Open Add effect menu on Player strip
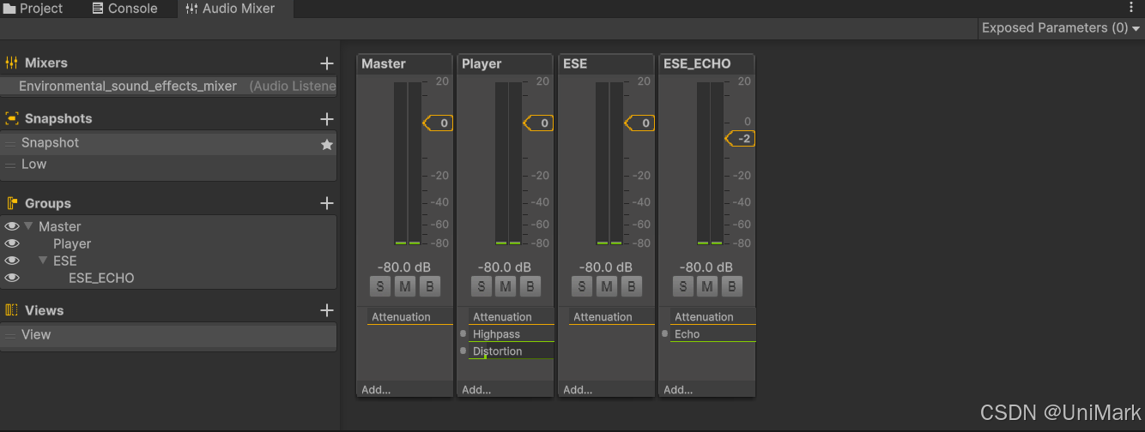Image resolution: width=1145 pixels, height=432 pixels. 476,390
